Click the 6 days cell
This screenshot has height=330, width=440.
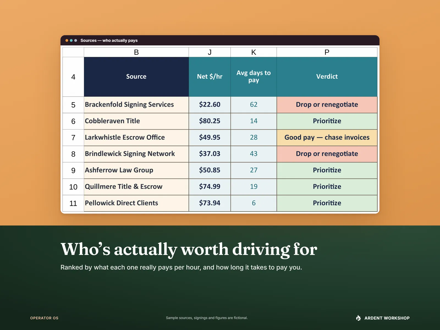tap(254, 203)
